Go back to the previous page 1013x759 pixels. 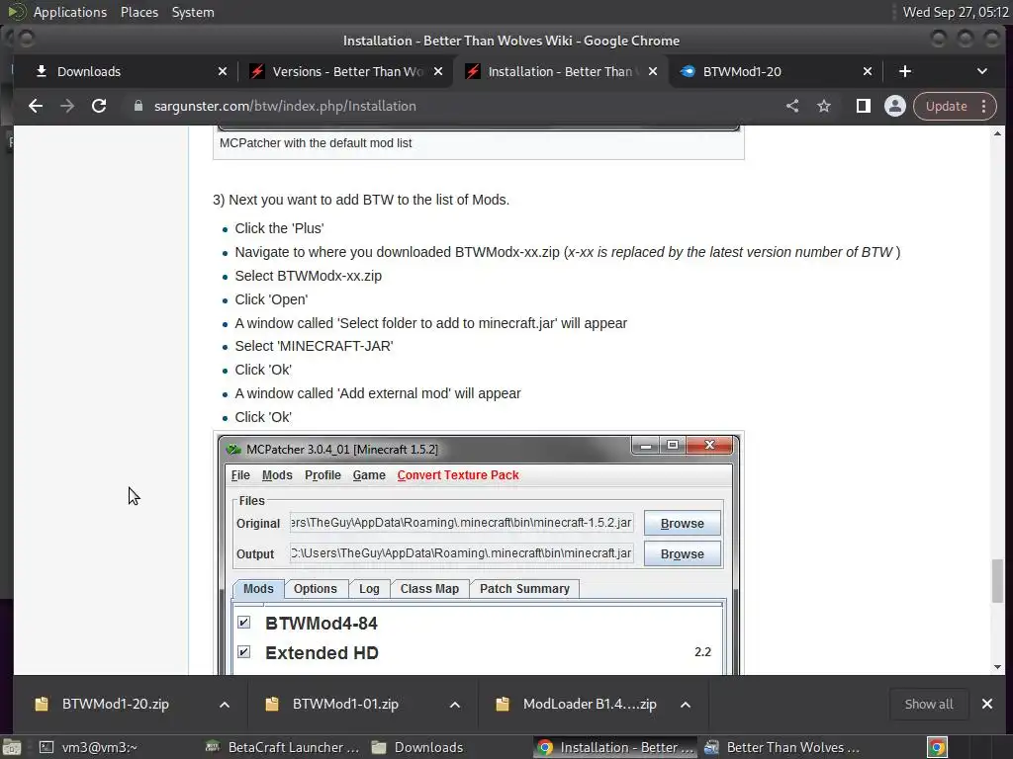[36, 106]
